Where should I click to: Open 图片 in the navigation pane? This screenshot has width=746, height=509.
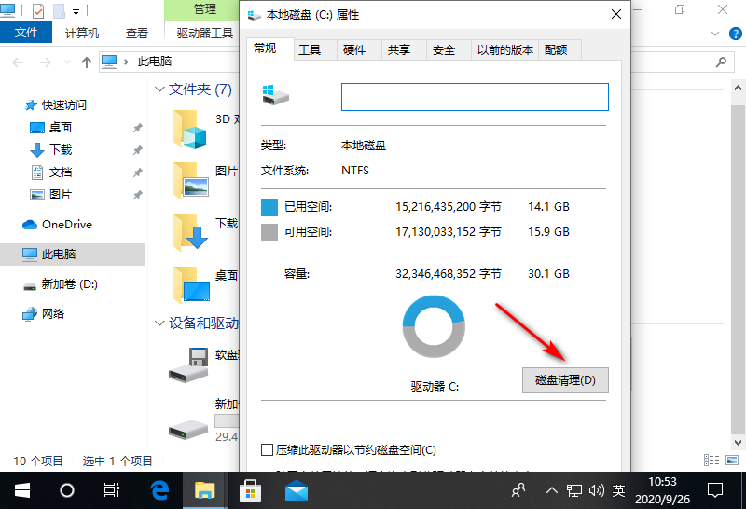click(60, 194)
